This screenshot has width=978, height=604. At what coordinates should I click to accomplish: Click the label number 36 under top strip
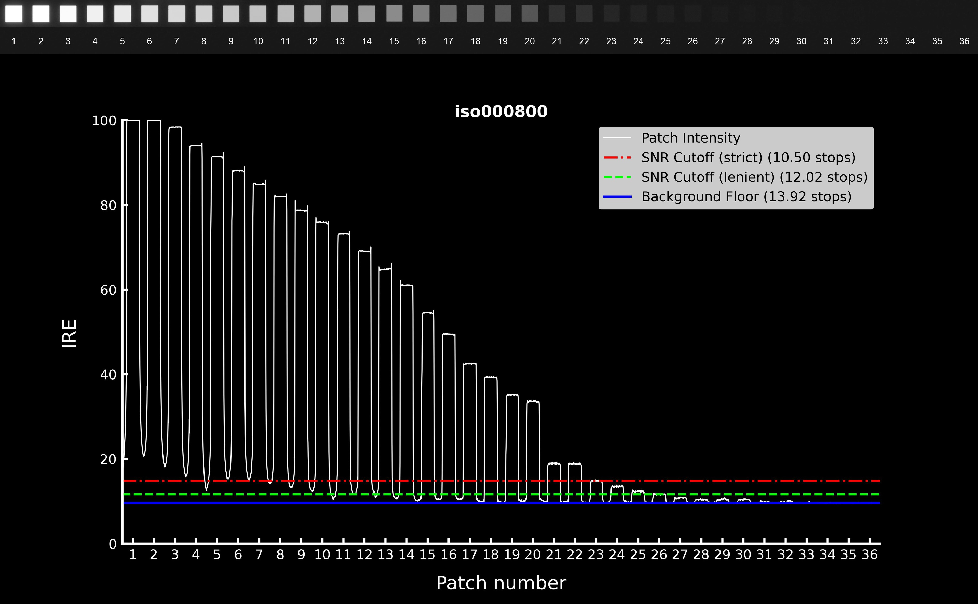964,41
